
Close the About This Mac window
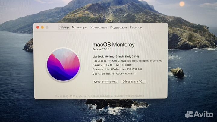point(38,27)
